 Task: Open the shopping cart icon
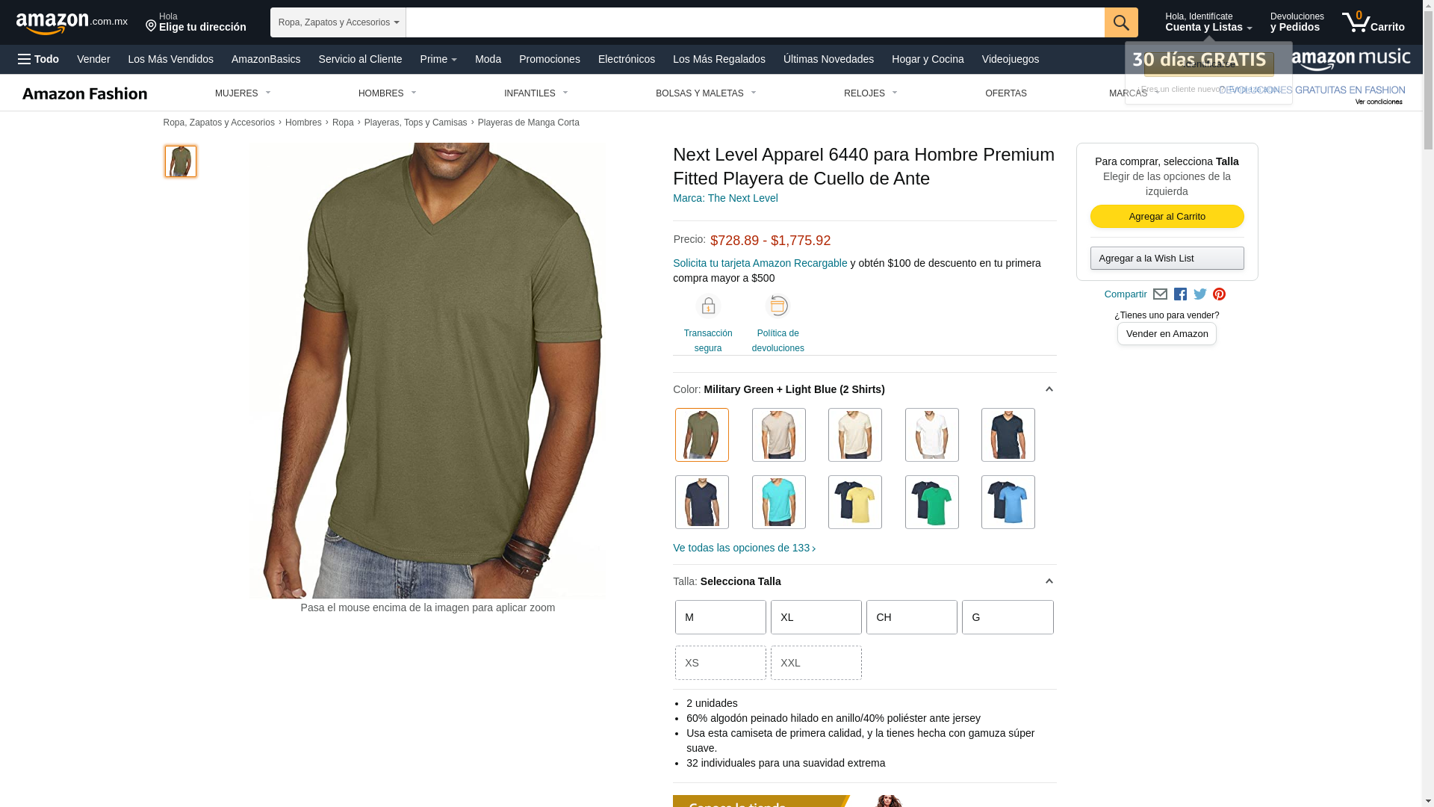pyautogui.click(x=1373, y=22)
